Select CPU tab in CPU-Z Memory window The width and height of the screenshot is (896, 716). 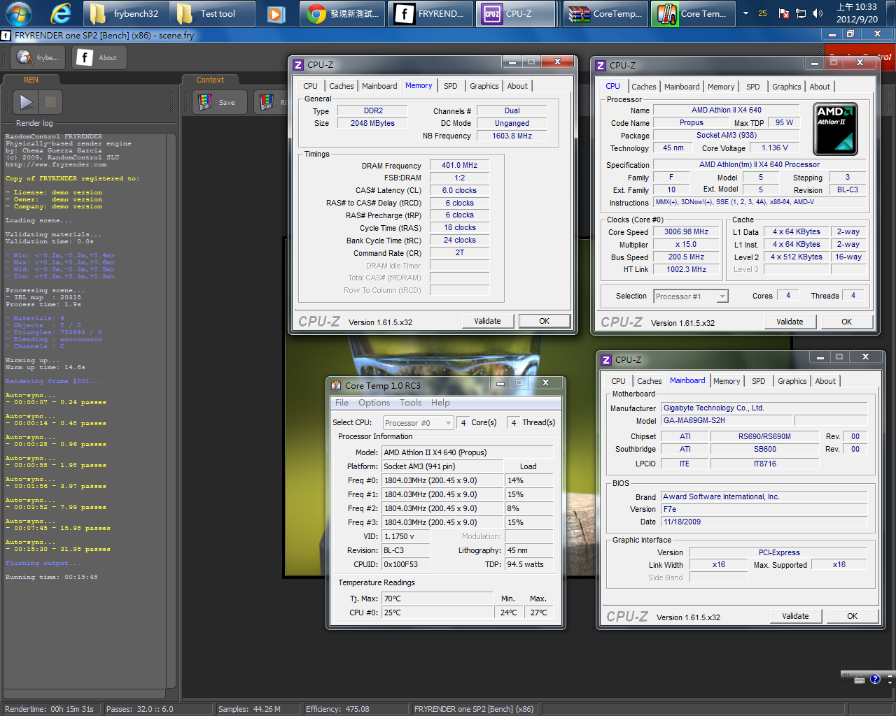(x=310, y=86)
